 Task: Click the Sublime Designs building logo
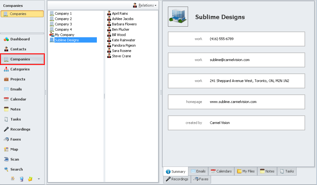[x=178, y=17]
